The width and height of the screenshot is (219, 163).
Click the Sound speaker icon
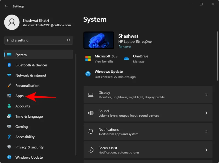[x=91, y=113]
